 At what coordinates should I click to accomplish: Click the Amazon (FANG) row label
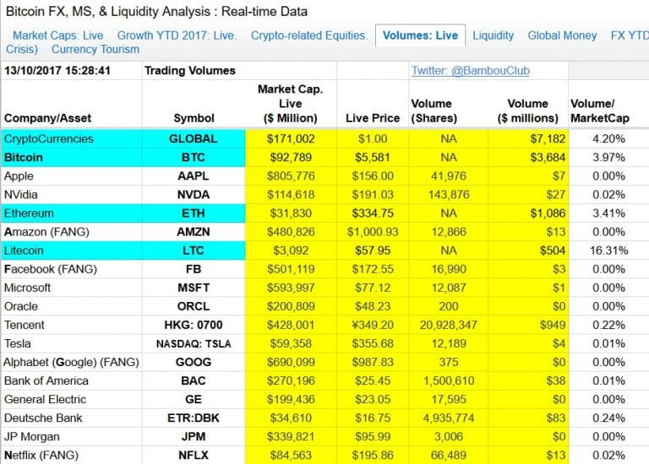coord(46,232)
